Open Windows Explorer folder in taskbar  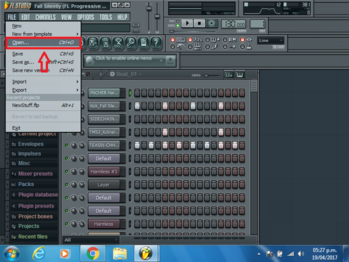tap(120, 253)
